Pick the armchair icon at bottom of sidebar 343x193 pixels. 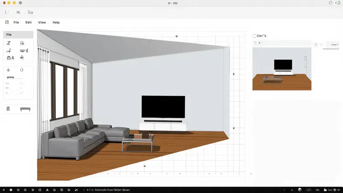pyautogui.click(x=8, y=109)
